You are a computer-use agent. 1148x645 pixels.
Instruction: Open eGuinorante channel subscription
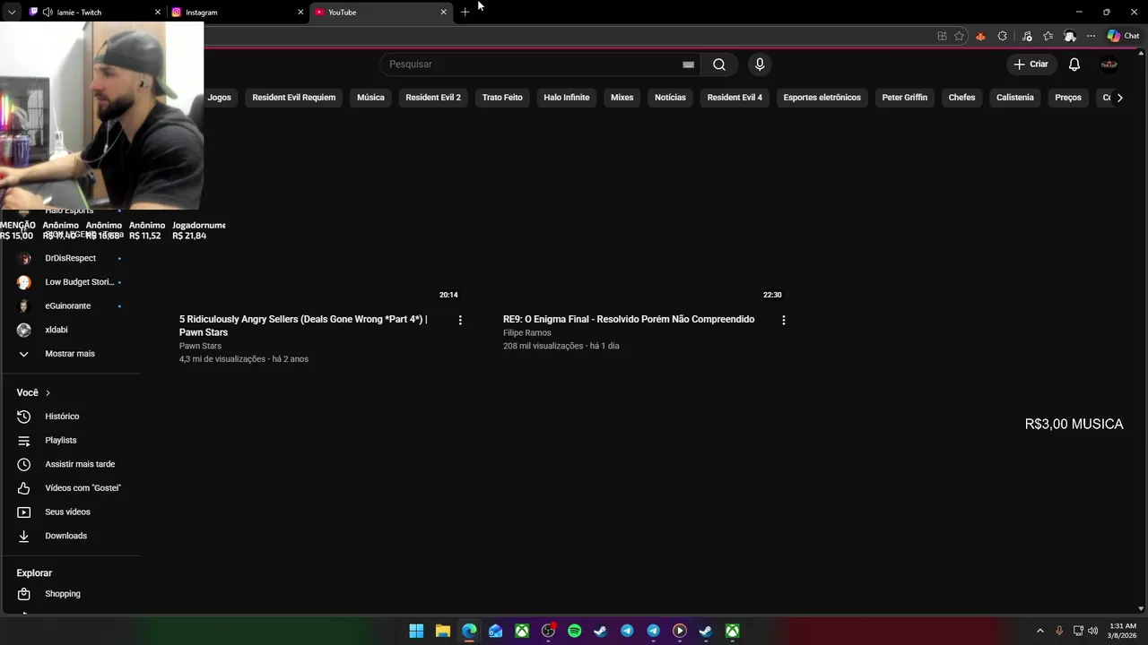point(71,306)
